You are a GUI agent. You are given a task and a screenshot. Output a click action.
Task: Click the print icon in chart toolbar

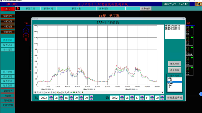click(77, 93)
